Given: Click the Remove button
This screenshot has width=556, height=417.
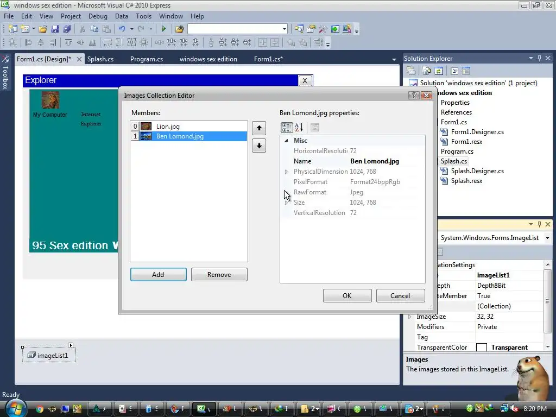Looking at the screenshot, I should click(219, 275).
